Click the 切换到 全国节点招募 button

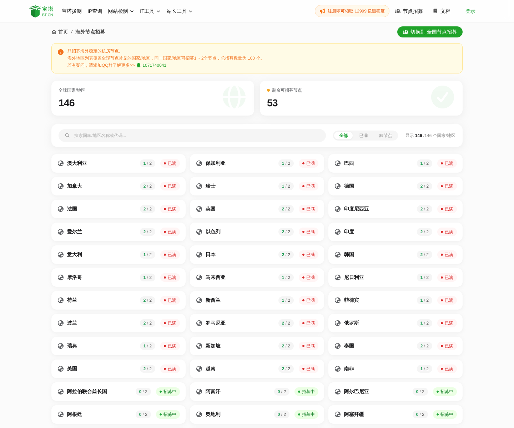point(430,32)
